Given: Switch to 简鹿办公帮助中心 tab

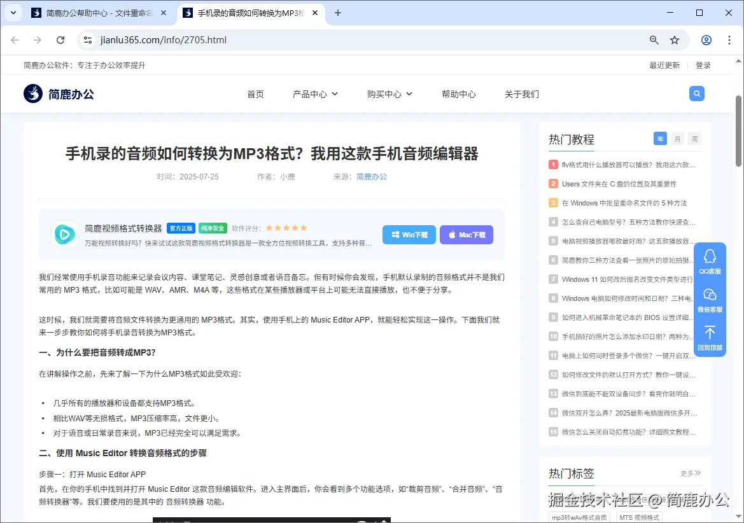Looking at the screenshot, I should (x=100, y=13).
